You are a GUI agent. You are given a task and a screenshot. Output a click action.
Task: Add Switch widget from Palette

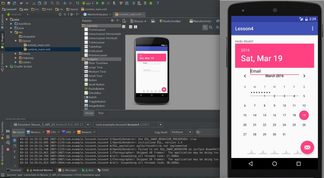pyautogui.click(x=90, y=97)
